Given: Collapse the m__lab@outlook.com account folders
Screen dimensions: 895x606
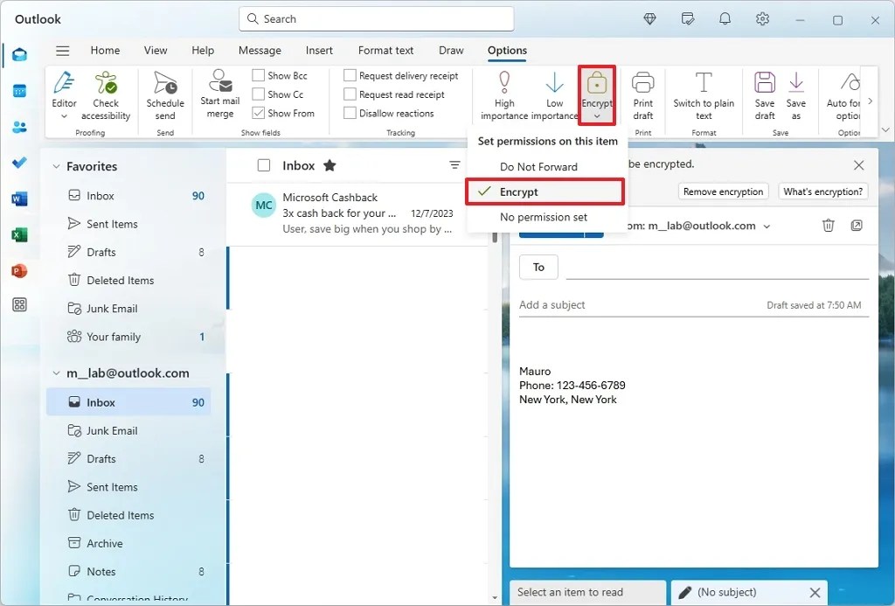Looking at the screenshot, I should click(55, 373).
